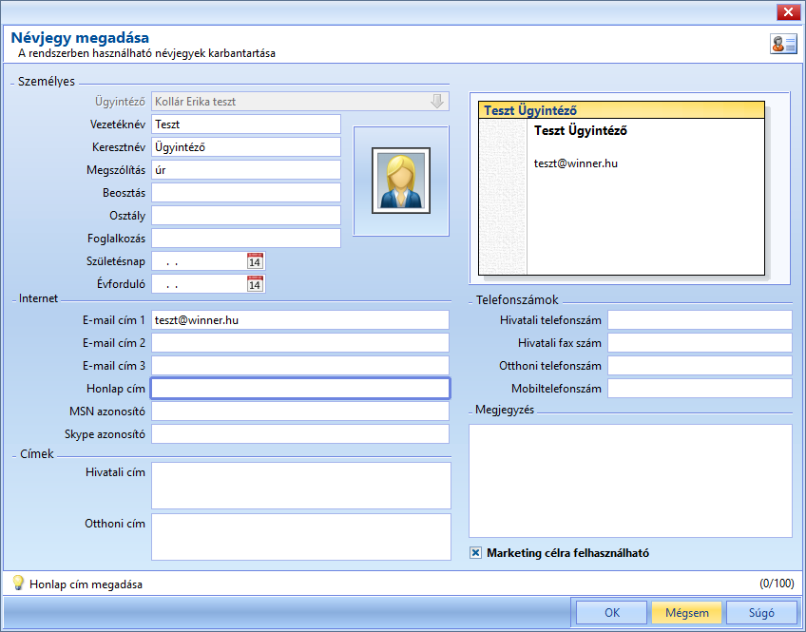Screen dimensions: 806x632
Task: Open the Születésnap calendar picker
Action: coord(255,261)
